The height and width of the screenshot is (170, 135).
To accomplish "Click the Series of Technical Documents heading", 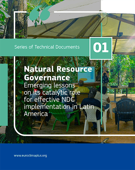I will (47, 47).
